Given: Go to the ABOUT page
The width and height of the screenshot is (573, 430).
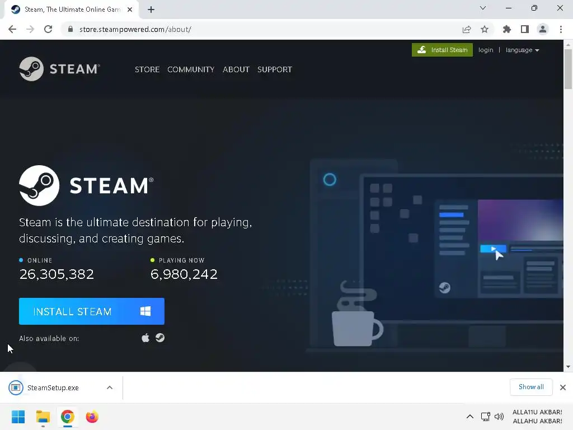Looking at the screenshot, I should click(x=236, y=69).
